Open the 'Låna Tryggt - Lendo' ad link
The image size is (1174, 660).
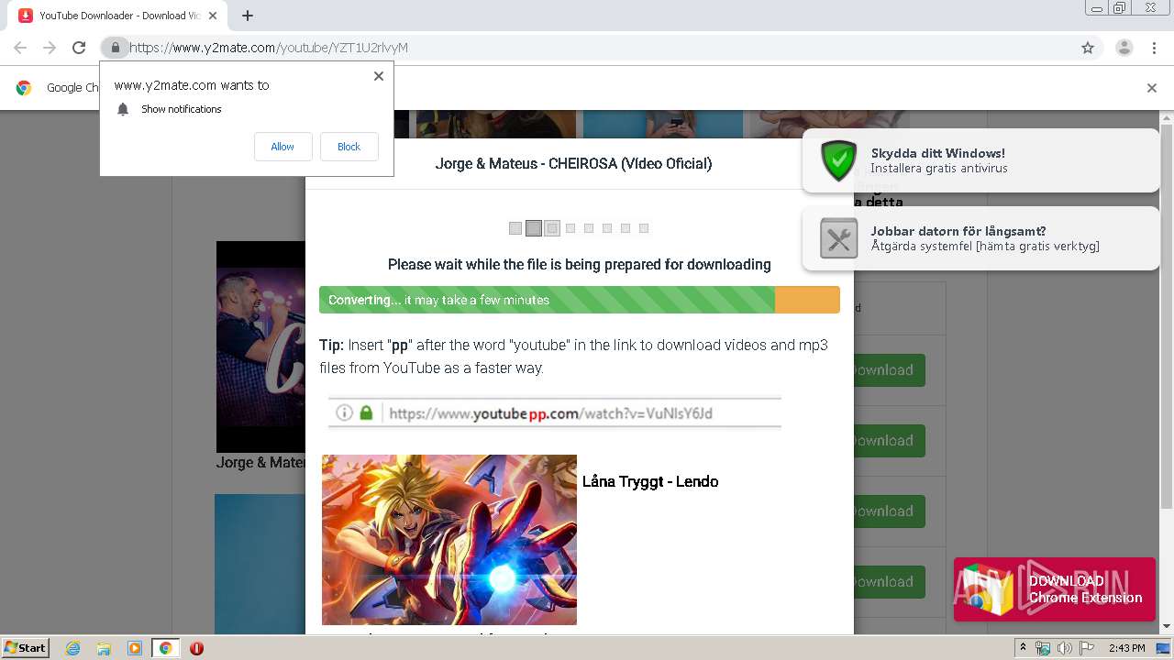click(x=650, y=481)
